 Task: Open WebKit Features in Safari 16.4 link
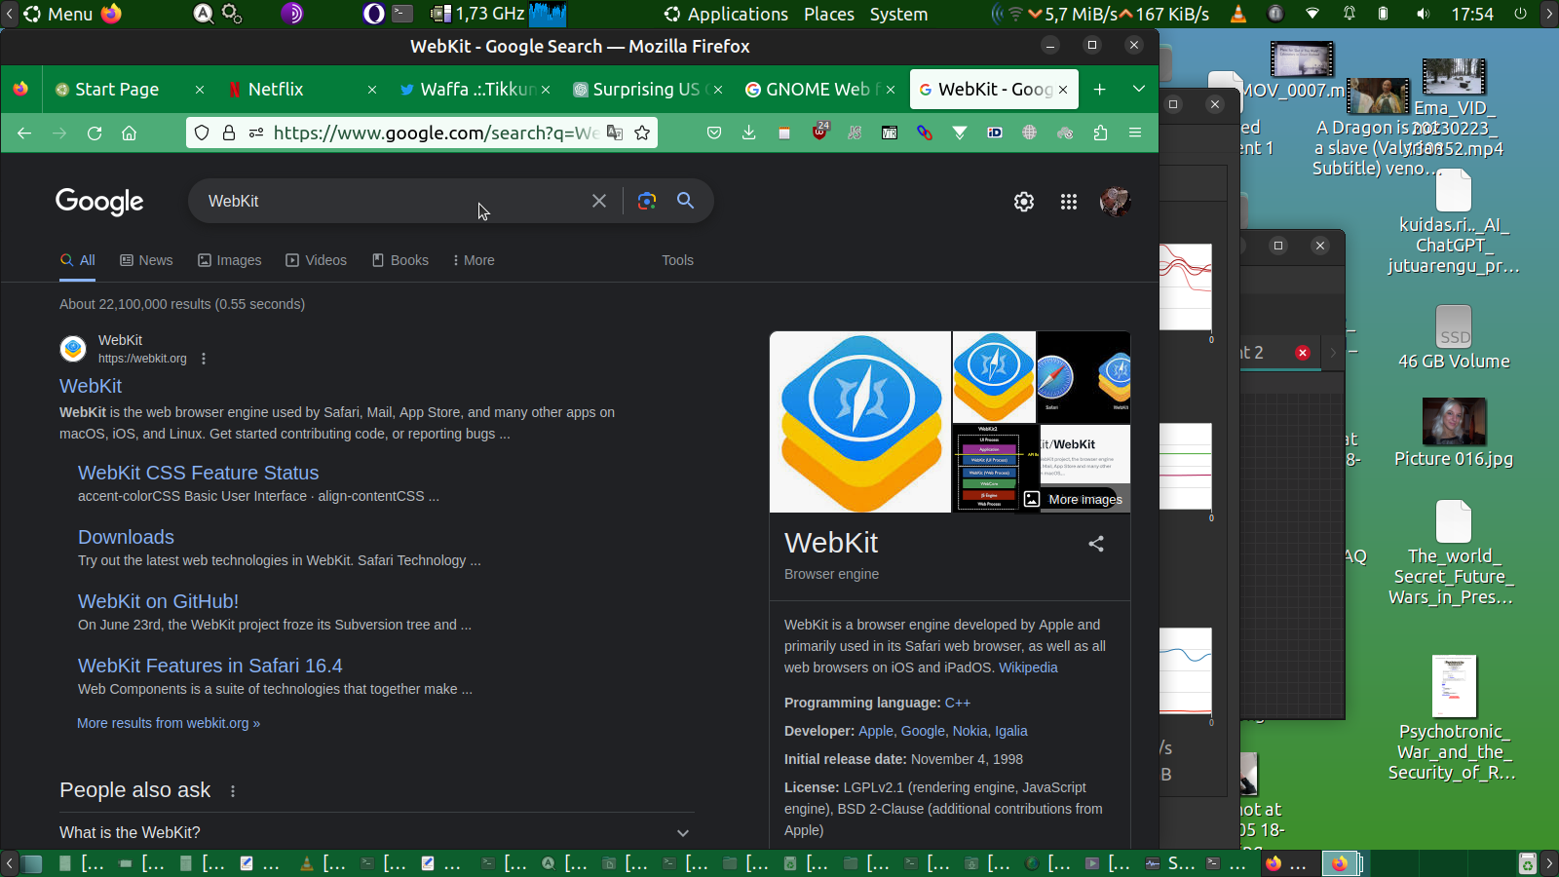coord(210,666)
